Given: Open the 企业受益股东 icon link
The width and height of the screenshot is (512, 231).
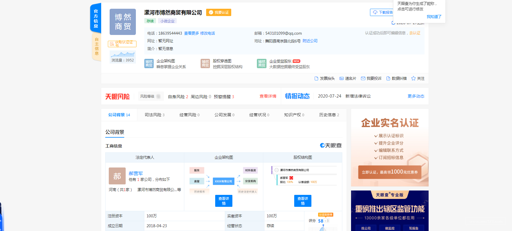Looking at the screenshot, I should pyautogui.click(x=262, y=64).
